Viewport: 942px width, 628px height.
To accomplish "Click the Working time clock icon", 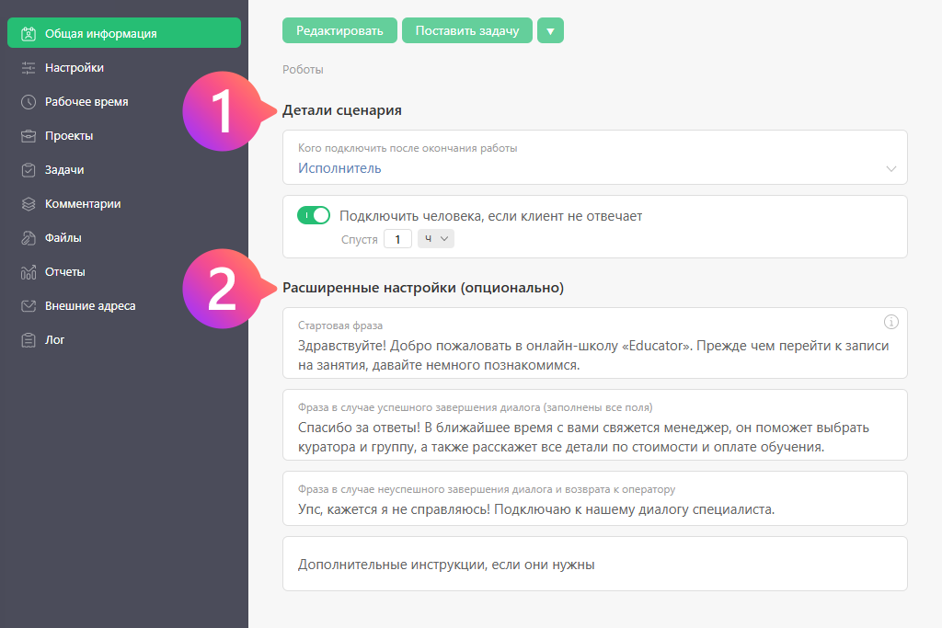I will [29, 102].
